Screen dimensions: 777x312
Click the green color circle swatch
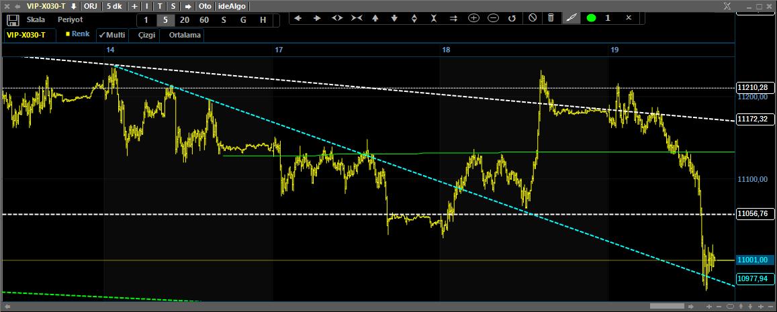591,18
